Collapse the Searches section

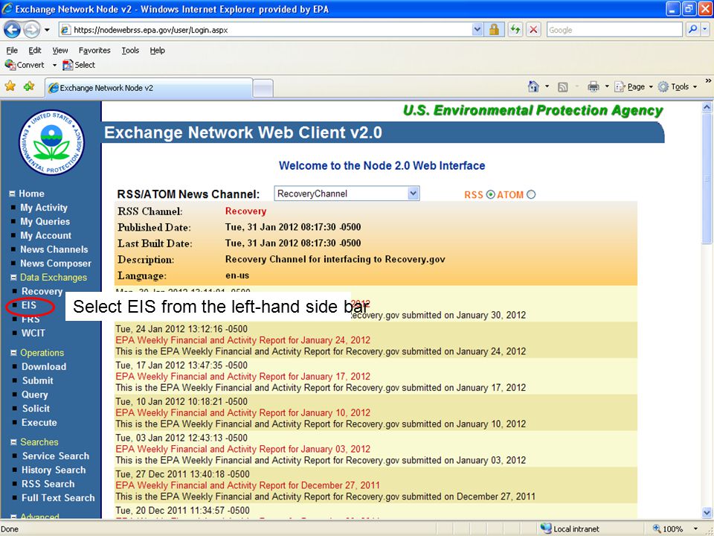(x=13, y=442)
